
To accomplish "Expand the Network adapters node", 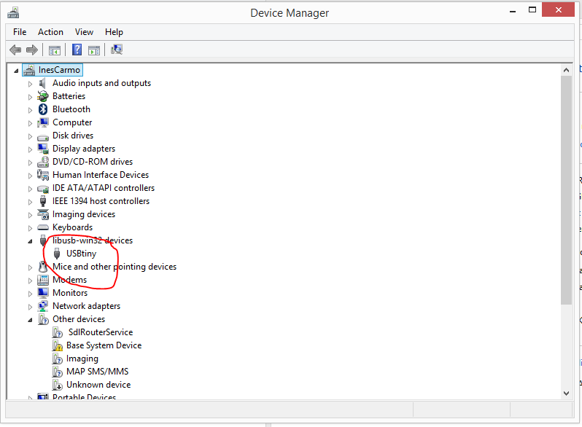I will coord(30,307).
